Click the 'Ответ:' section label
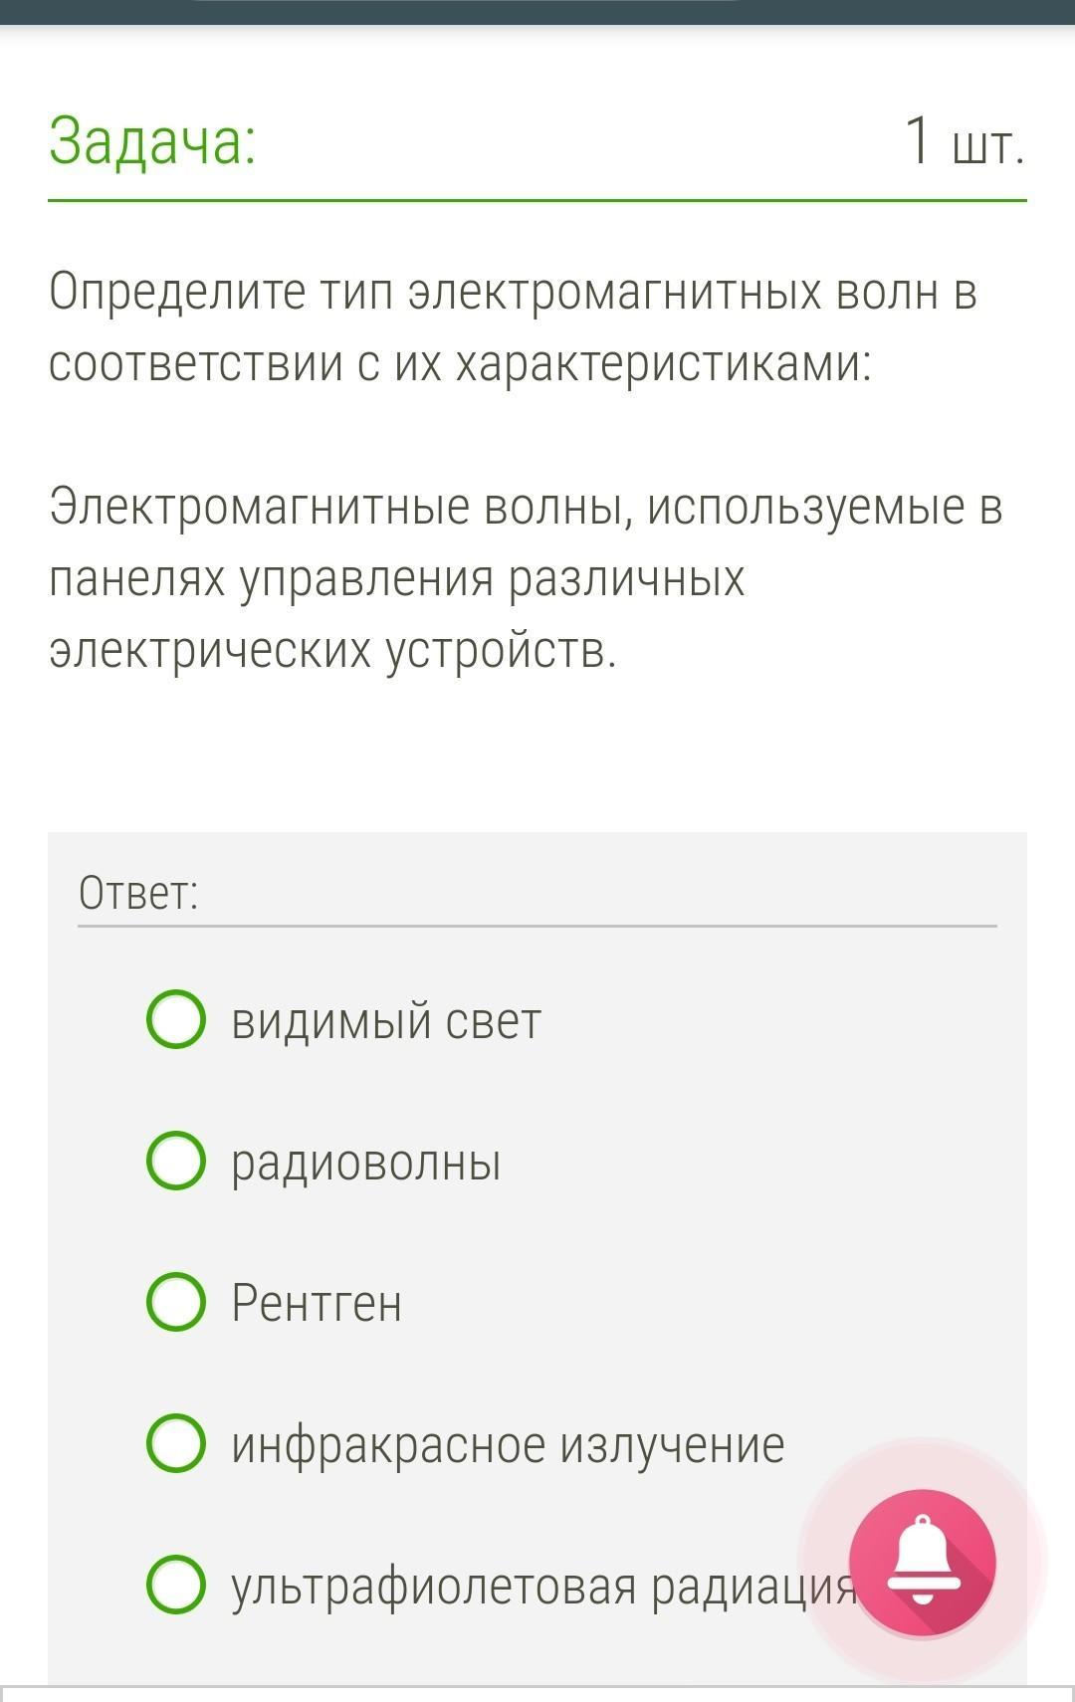Screen dimensions: 1075x1702 (x=138, y=893)
